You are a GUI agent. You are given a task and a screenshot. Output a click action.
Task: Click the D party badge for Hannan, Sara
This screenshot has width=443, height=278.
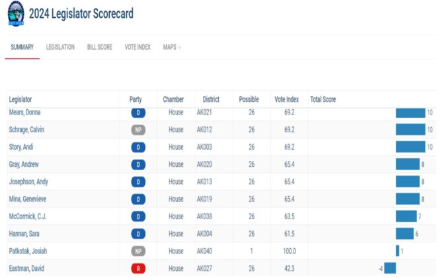tap(138, 234)
